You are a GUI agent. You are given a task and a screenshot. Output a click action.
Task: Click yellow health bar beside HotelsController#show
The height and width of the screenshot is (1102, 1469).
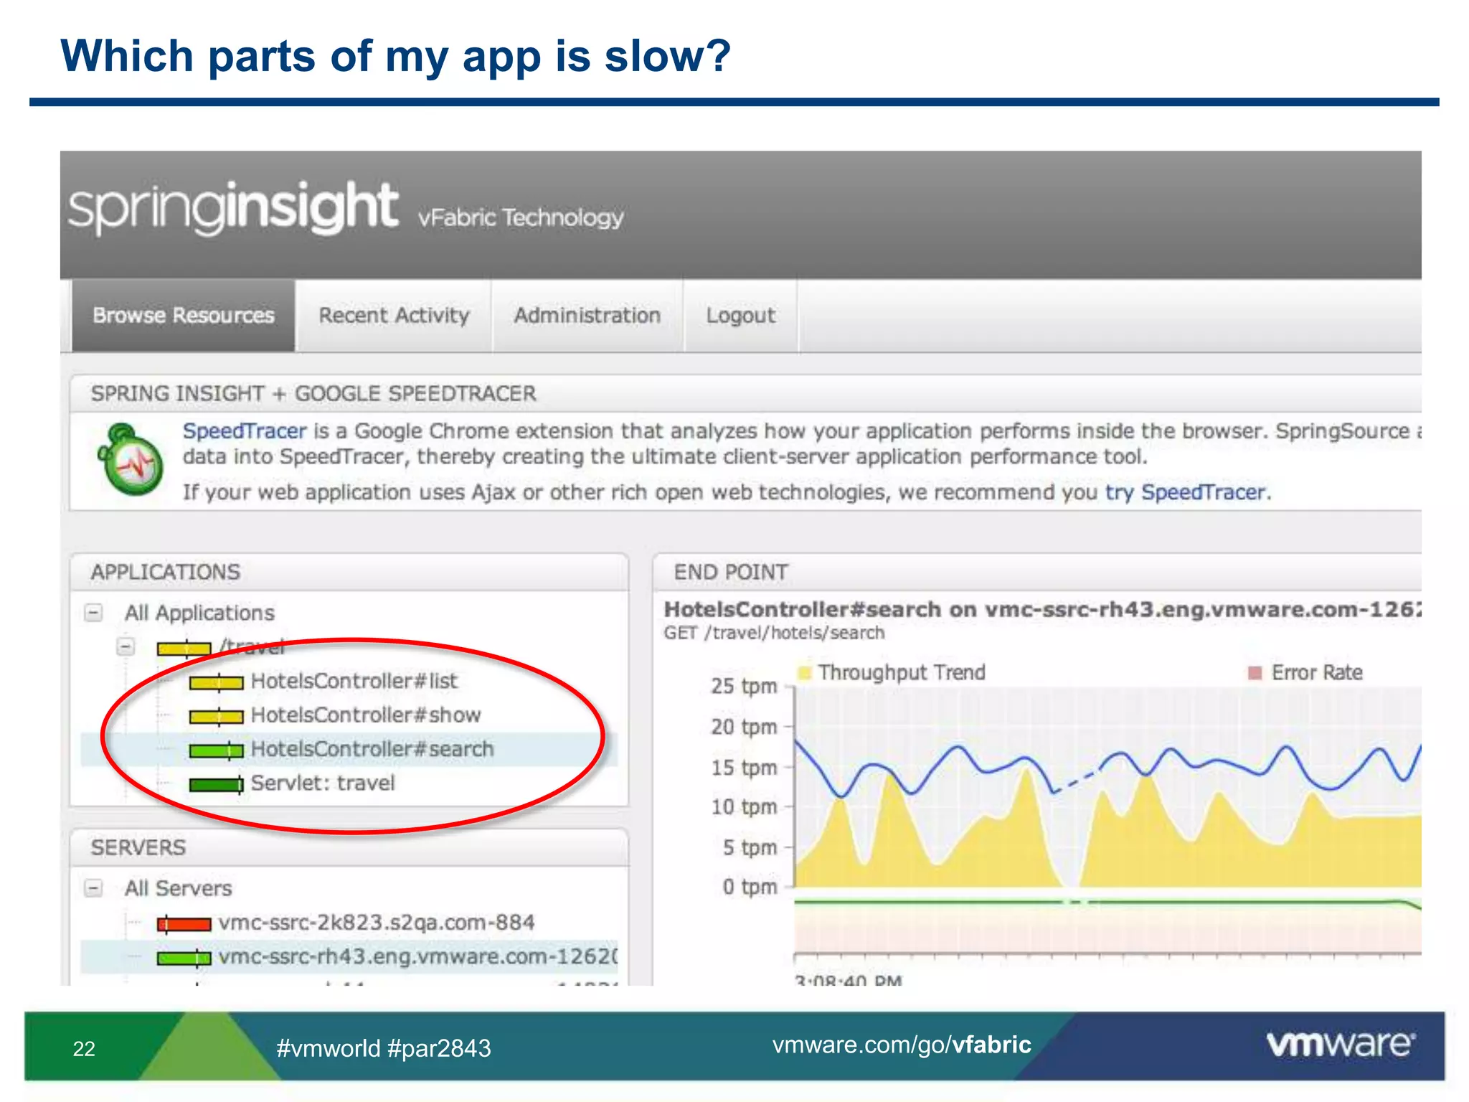coord(217,716)
